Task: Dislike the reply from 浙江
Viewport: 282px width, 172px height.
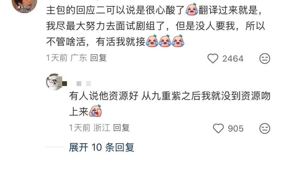Action: point(265,128)
